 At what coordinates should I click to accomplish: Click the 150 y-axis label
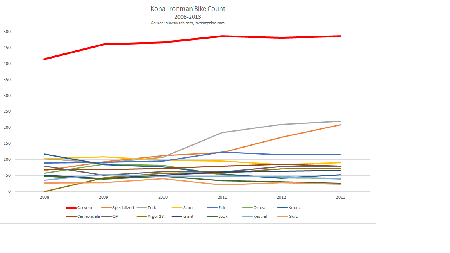[7, 144]
